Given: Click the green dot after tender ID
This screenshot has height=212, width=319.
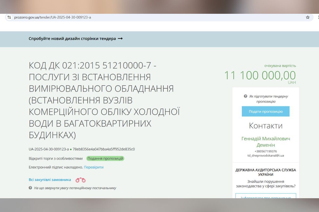Looking at the screenshot, I should tap(71, 149).
